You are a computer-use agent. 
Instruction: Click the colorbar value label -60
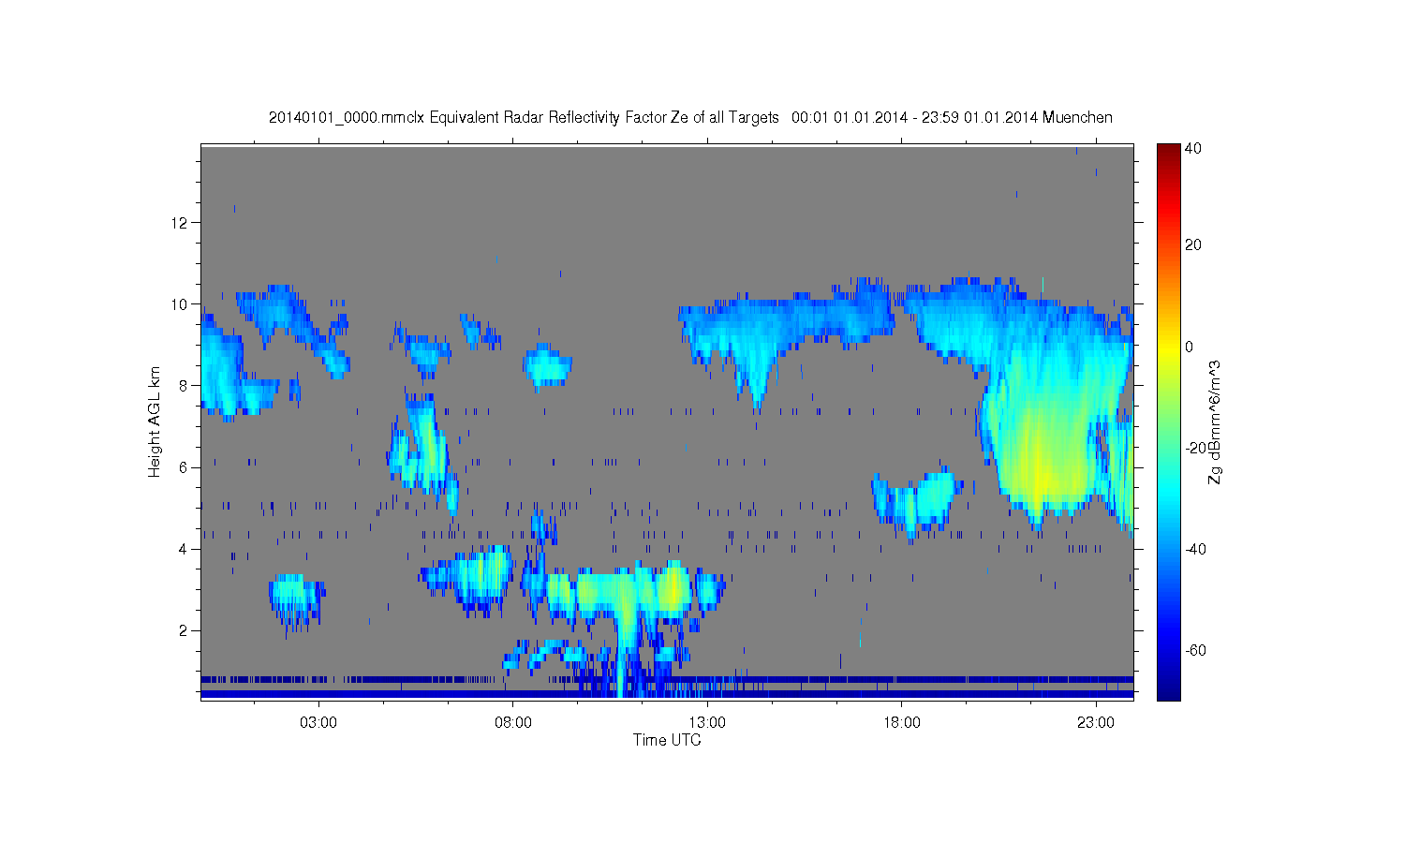coord(1195,651)
